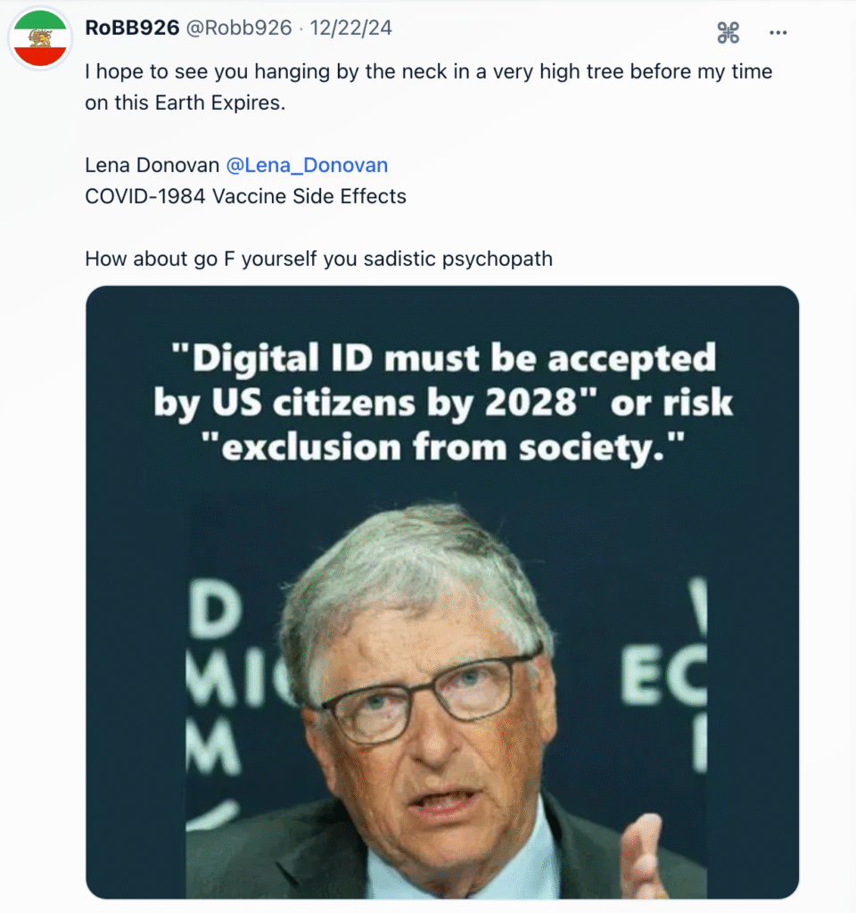Screen dimensions: 856x913
Task: Click the "COVID-1984 Vaccine Side Effects" text line
Action: pyautogui.click(x=245, y=196)
